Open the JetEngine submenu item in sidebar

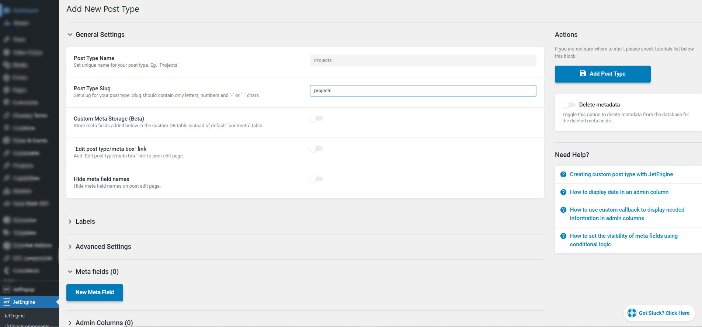[x=14, y=316]
